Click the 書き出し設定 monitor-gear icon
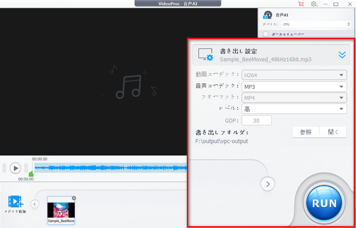Screen dimensions: 356x228 [x=206, y=55]
